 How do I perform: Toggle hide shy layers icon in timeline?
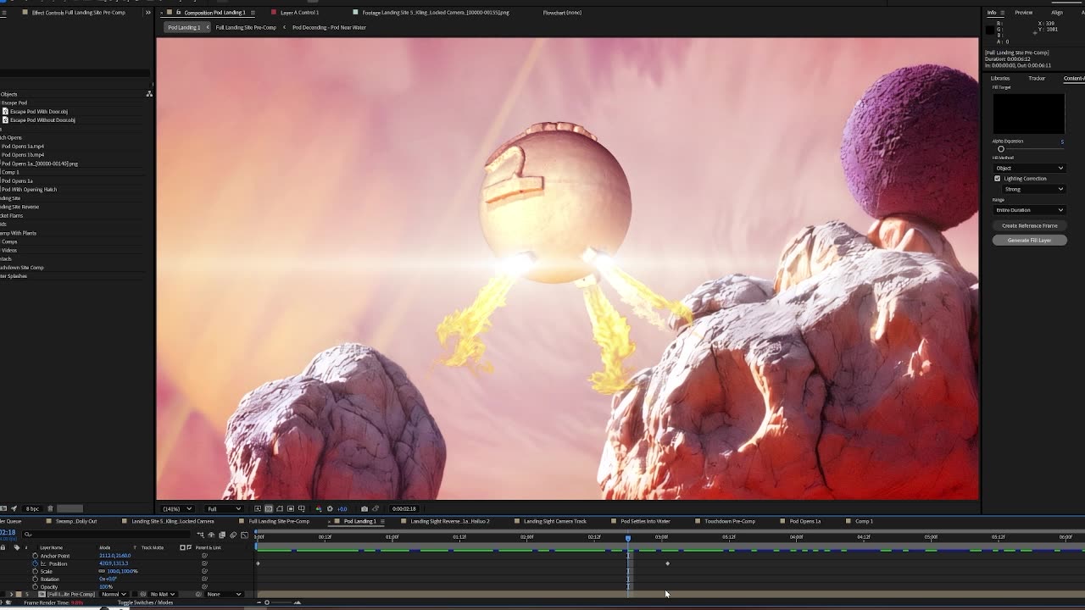click(x=211, y=535)
